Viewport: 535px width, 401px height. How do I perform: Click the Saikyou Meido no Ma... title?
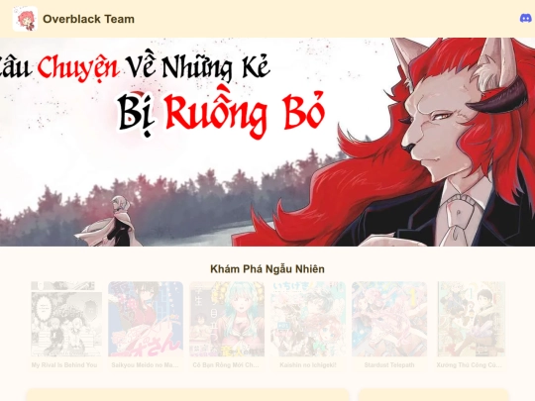[x=146, y=364]
